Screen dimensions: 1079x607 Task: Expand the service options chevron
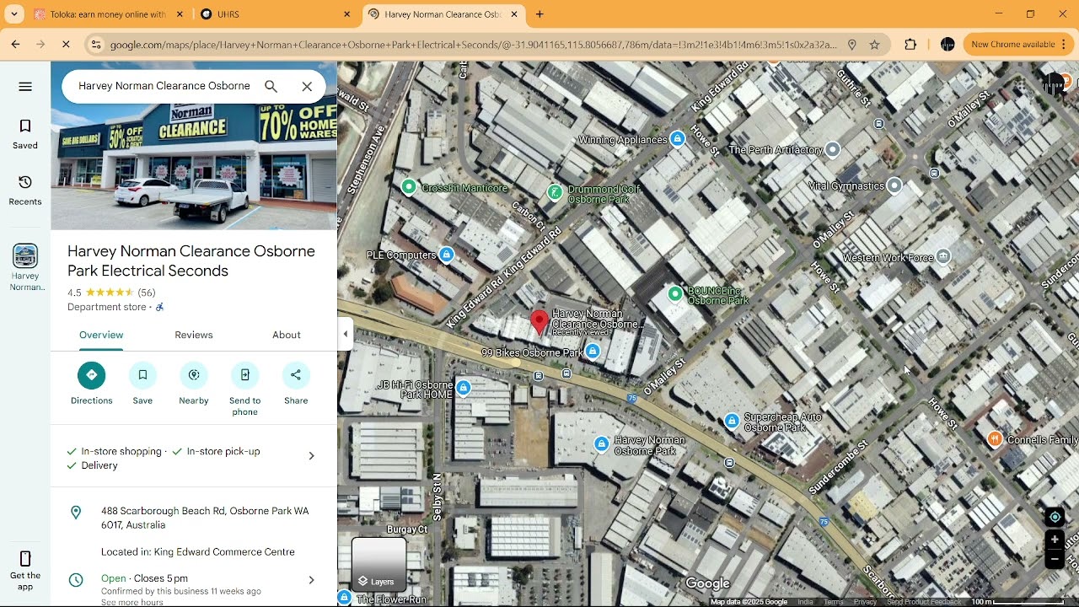[311, 456]
